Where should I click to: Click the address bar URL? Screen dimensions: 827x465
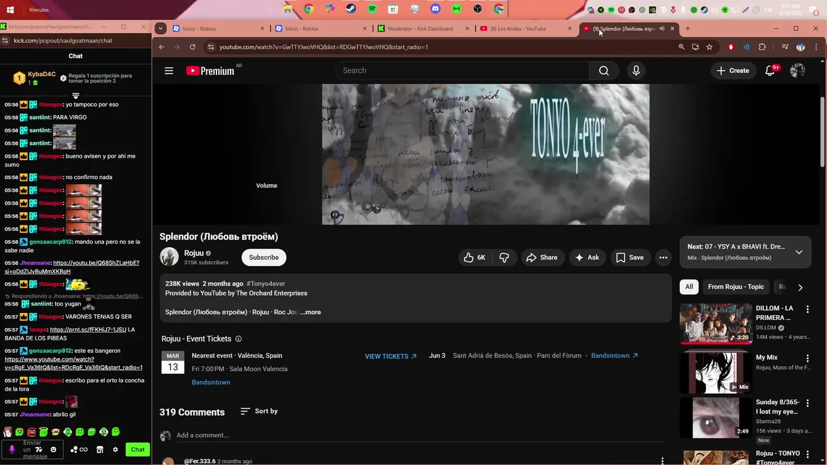[x=323, y=46]
